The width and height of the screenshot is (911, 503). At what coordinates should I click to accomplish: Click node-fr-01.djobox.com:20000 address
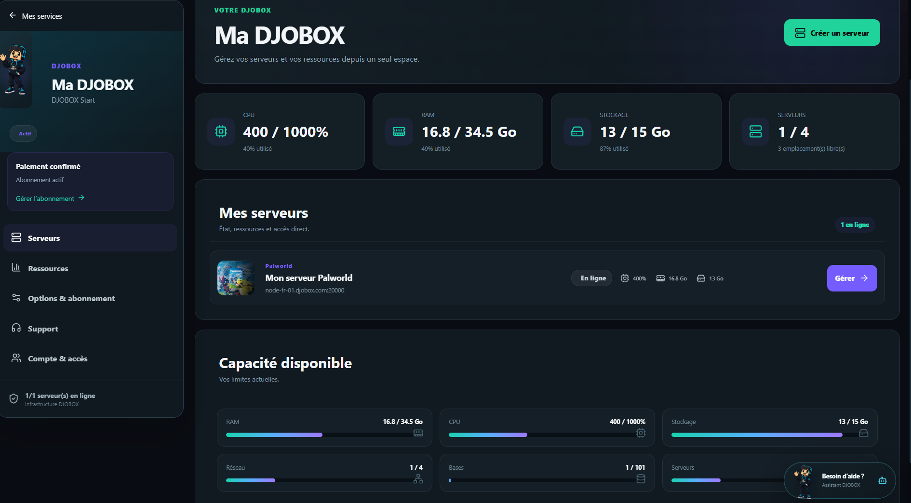(305, 290)
